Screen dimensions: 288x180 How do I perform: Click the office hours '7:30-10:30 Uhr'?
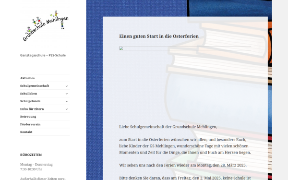(x=31, y=169)
